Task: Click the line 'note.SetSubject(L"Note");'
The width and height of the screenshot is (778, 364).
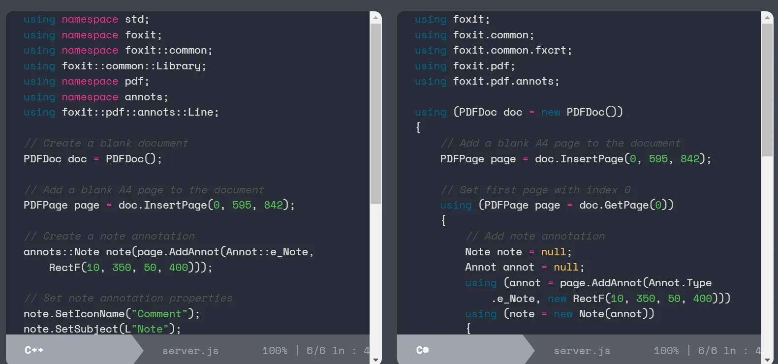Action: tap(102, 330)
